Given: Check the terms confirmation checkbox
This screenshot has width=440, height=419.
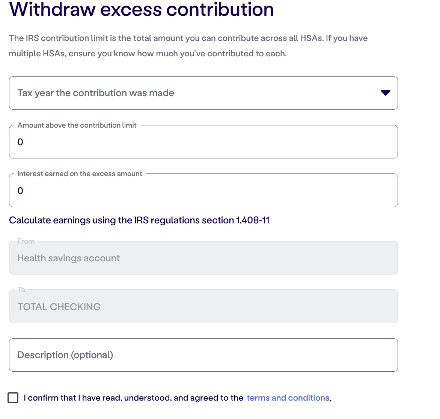Looking at the screenshot, I should pyautogui.click(x=13, y=398).
